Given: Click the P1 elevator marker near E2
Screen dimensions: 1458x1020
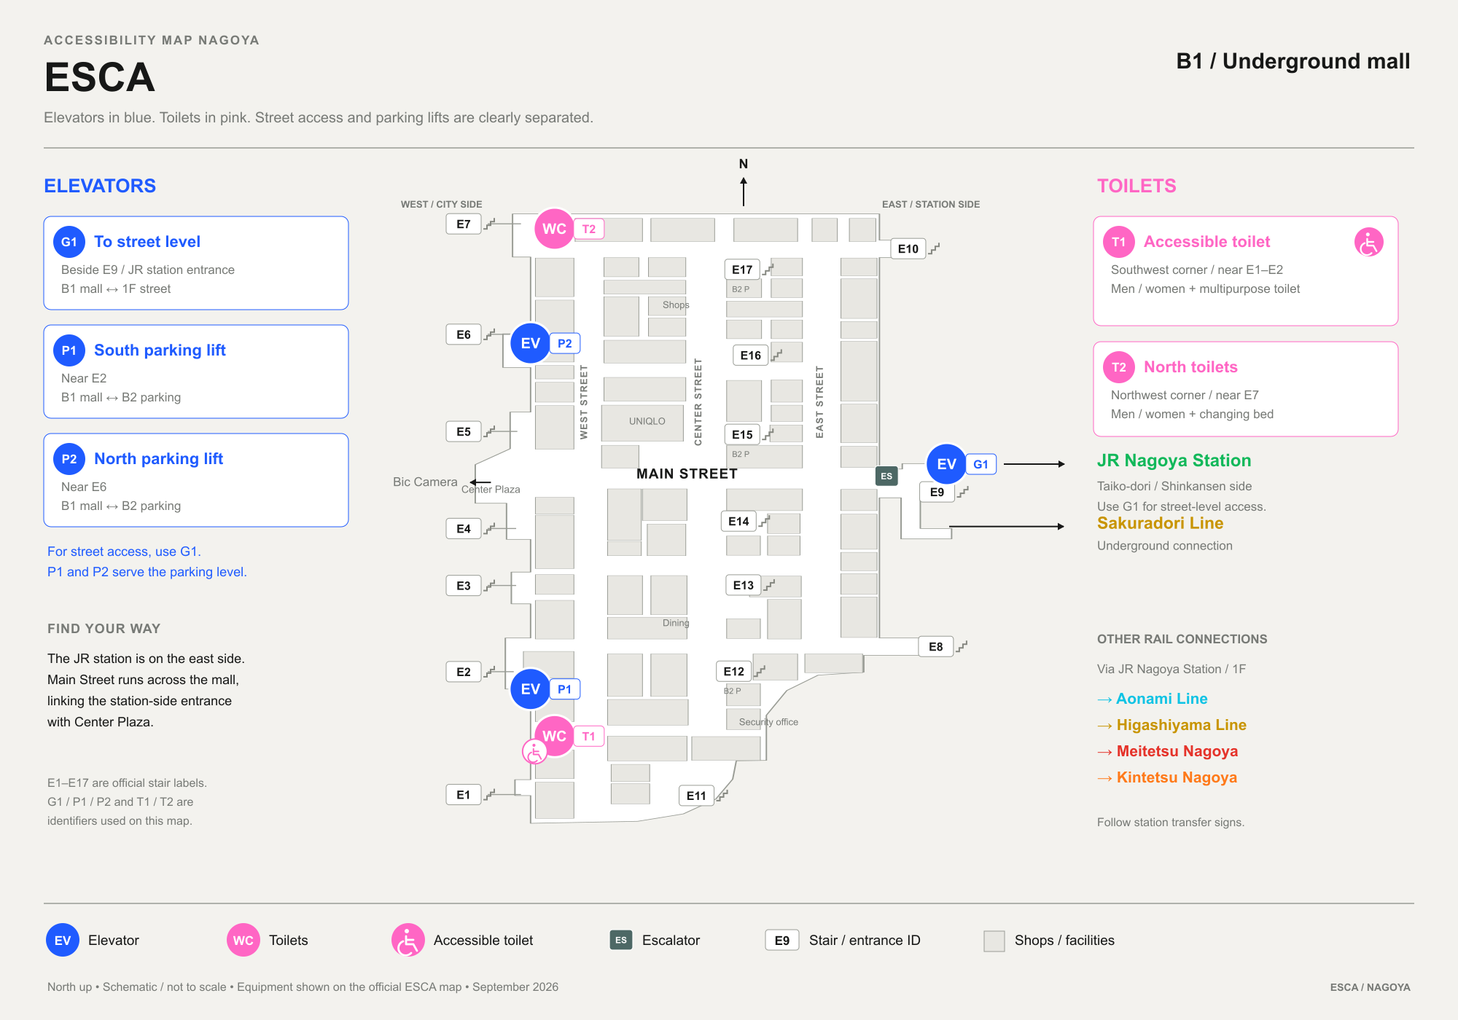Looking at the screenshot, I should pos(531,689).
